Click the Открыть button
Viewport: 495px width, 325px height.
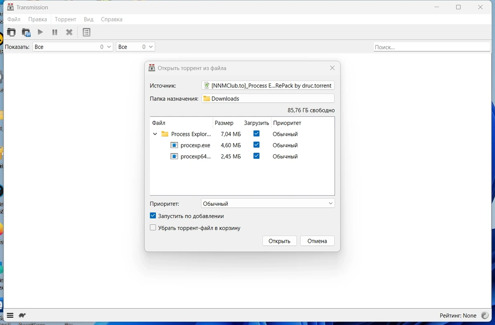coord(279,241)
